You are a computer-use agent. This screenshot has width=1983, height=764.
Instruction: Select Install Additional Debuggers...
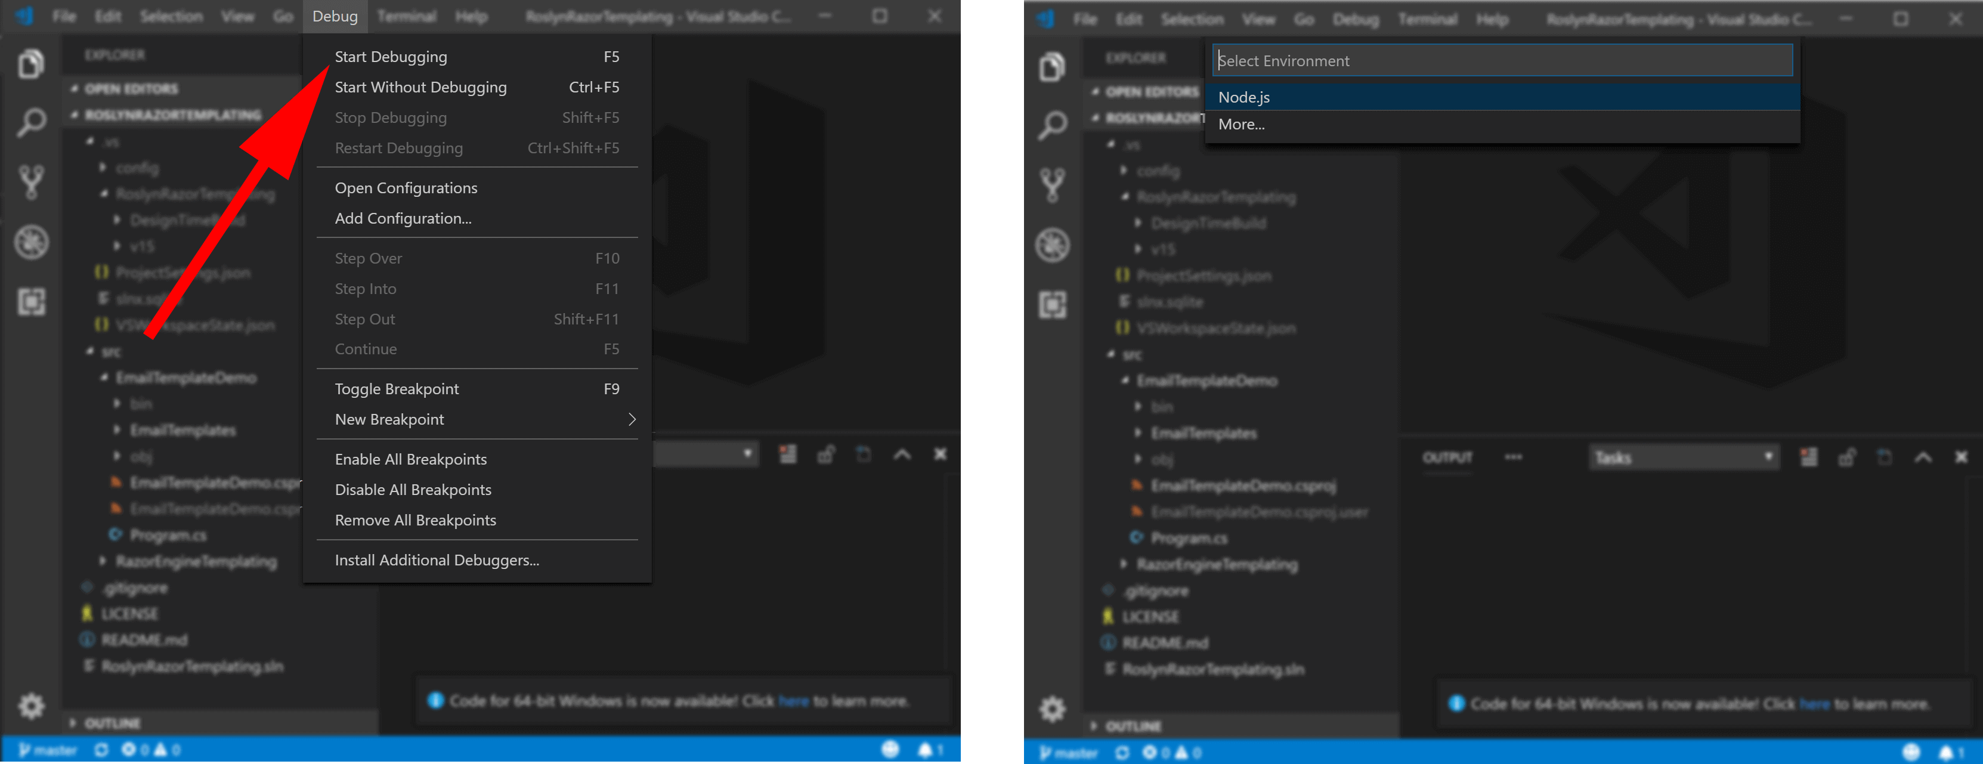pos(477,561)
